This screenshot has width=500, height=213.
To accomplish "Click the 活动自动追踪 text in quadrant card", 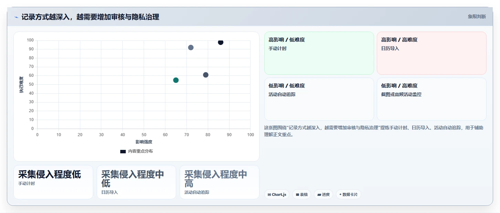I will pos(282,94).
